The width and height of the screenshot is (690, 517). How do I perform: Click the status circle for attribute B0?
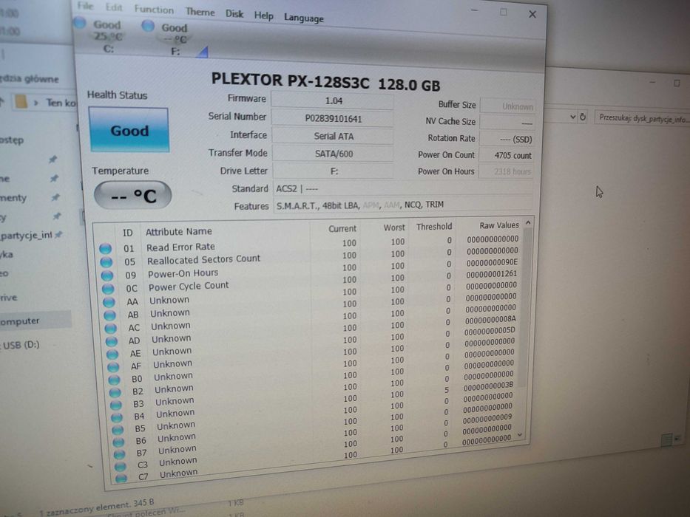click(x=114, y=380)
